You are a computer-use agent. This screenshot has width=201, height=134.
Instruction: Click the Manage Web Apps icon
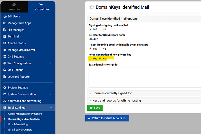[5, 23]
